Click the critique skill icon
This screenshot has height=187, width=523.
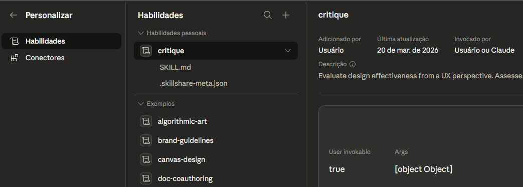(146, 51)
